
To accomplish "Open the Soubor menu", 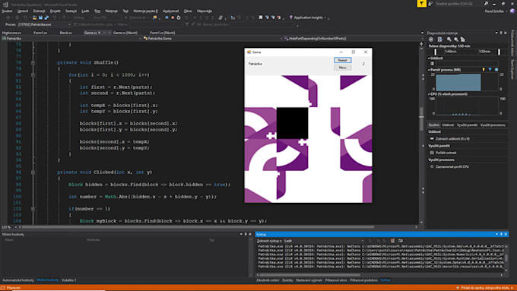I will click(x=7, y=11).
